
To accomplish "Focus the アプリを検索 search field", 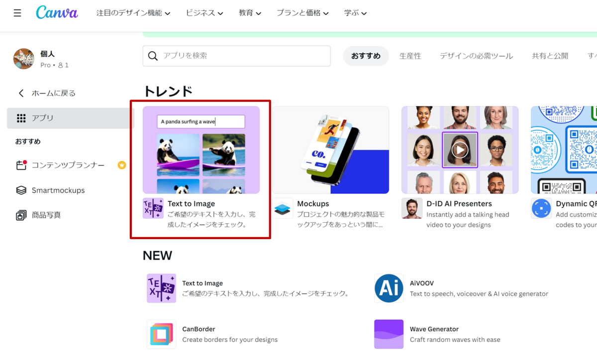I will click(237, 56).
